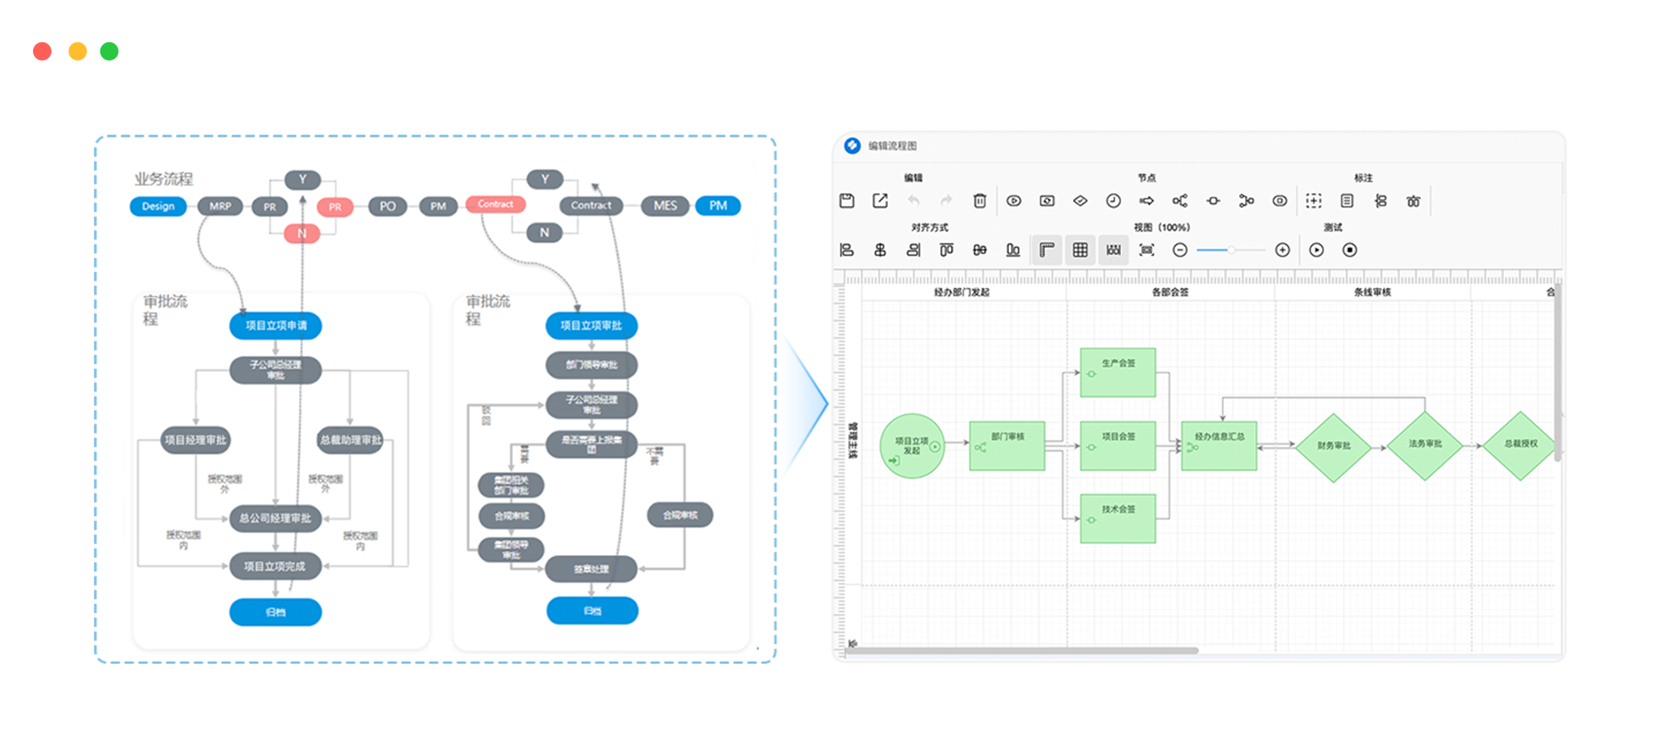This screenshot has height=750, width=1661.
Task: Click the horizontal scrollbar below the canvas
Action: (x=1022, y=650)
